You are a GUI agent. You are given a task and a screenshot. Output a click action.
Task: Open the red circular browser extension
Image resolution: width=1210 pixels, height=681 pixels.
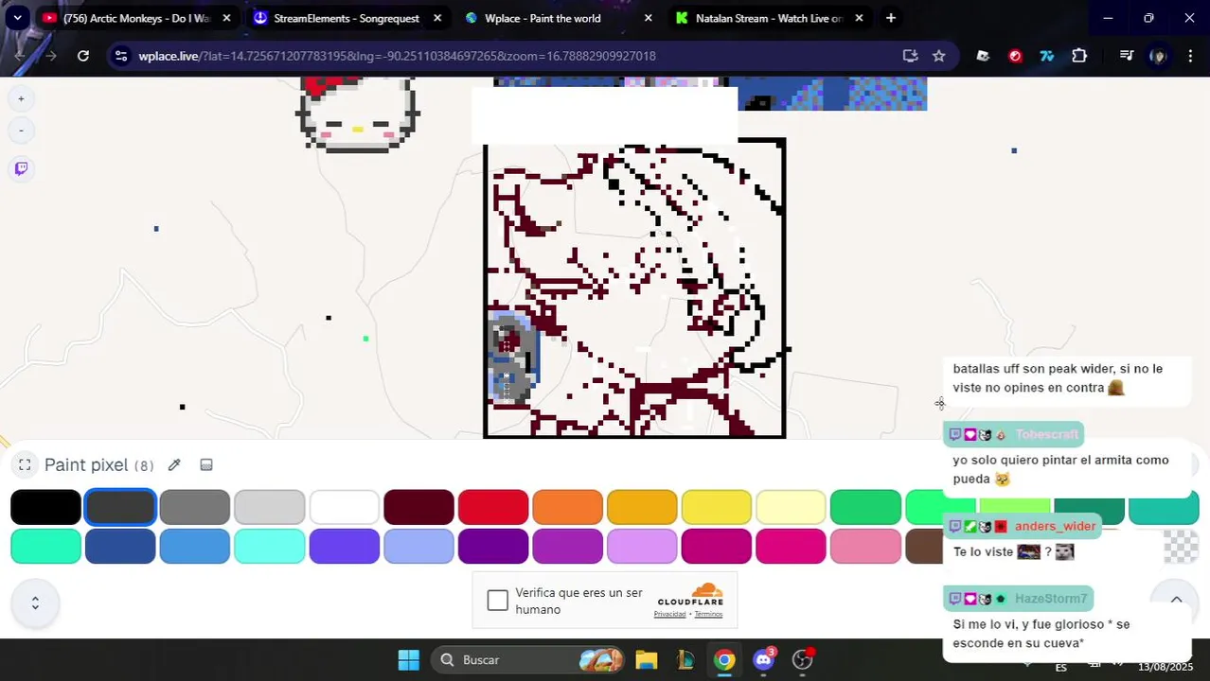pyautogui.click(x=1015, y=56)
